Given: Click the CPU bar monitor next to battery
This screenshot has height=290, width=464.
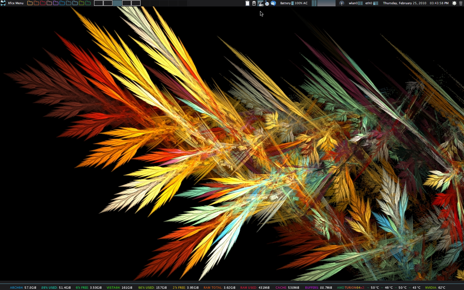Looking at the screenshot, I should (x=314, y=3).
